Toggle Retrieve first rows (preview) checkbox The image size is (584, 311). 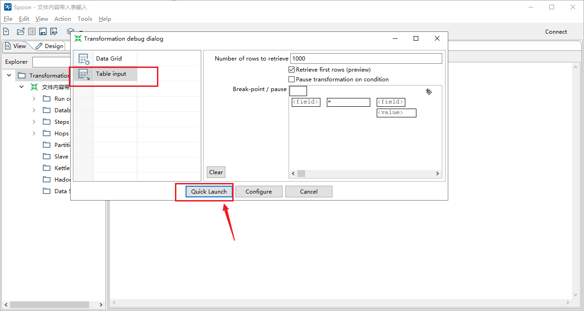pyautogui.click(x=291, y=70)
